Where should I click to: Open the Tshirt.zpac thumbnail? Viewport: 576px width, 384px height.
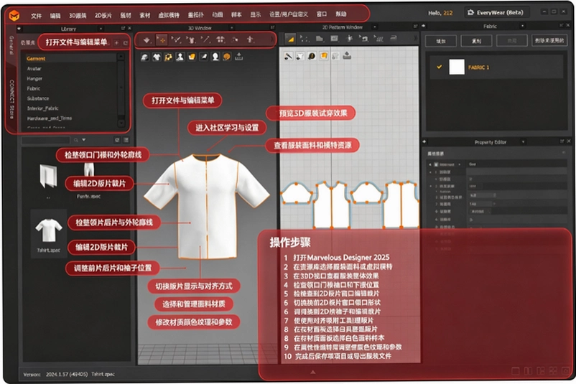pyautogui.click(x=49, y=233)
